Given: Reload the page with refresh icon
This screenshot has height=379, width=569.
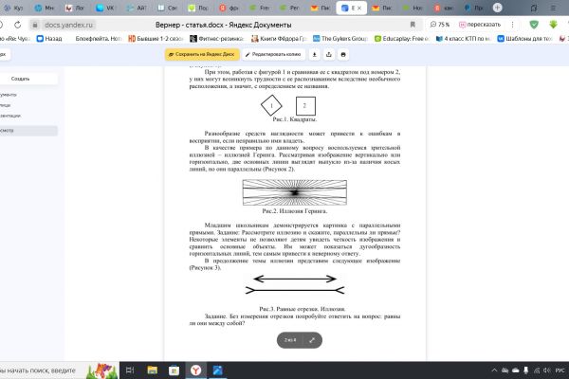Looking at the screenshot, I should coord(17,25).
